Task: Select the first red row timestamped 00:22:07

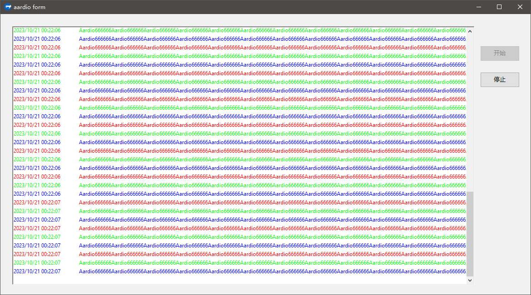Action: pyautogui.click(x=240, y=202)
